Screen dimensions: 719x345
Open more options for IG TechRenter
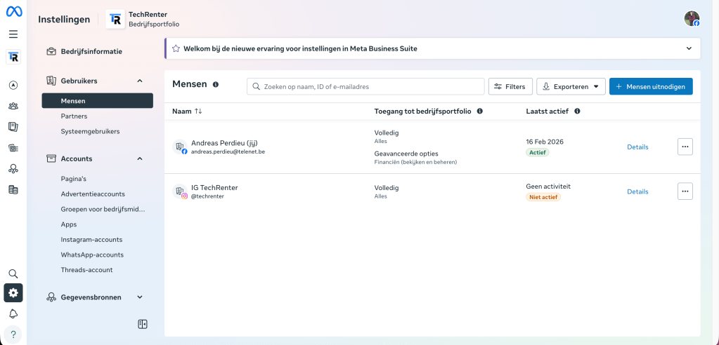685,191
